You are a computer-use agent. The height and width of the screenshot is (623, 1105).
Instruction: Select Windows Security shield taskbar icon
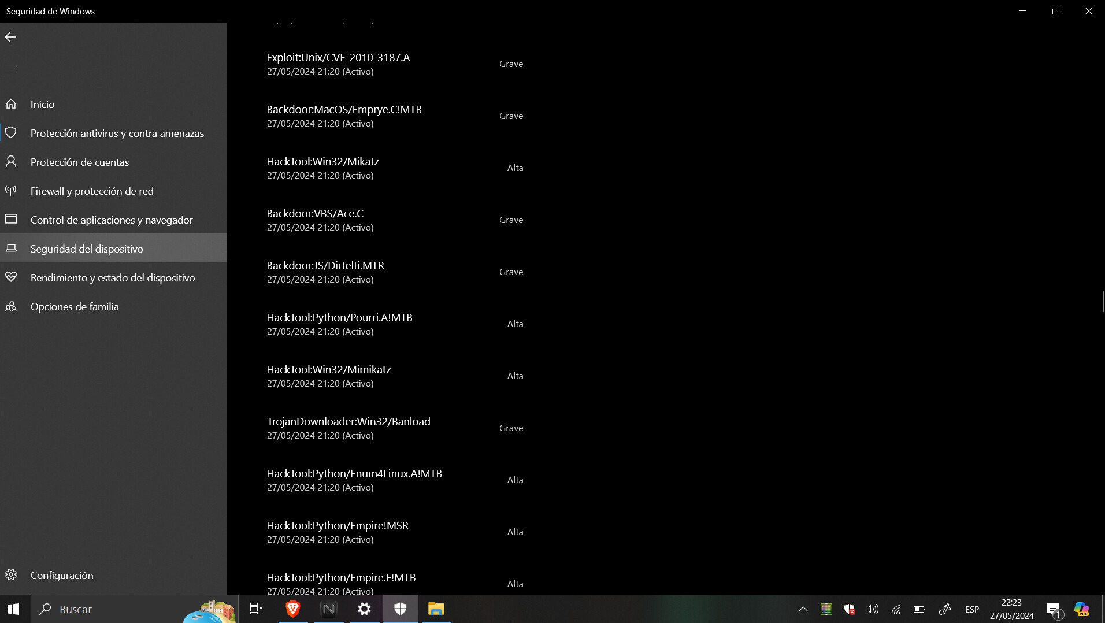point(401,609)
